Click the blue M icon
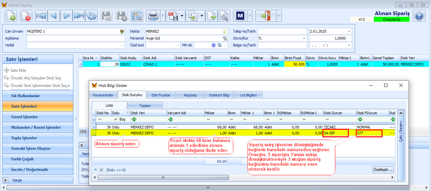The image size is (431, 191). click(240, 16)
